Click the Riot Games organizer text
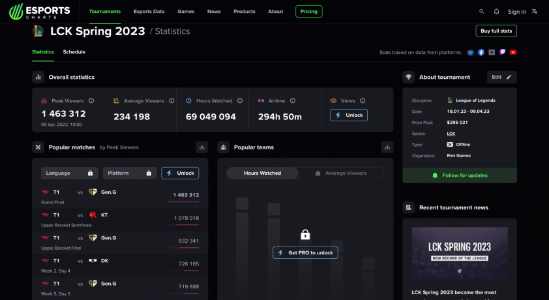Image resolution: width=549 pixels, height=300 pixels. point(458,156)
